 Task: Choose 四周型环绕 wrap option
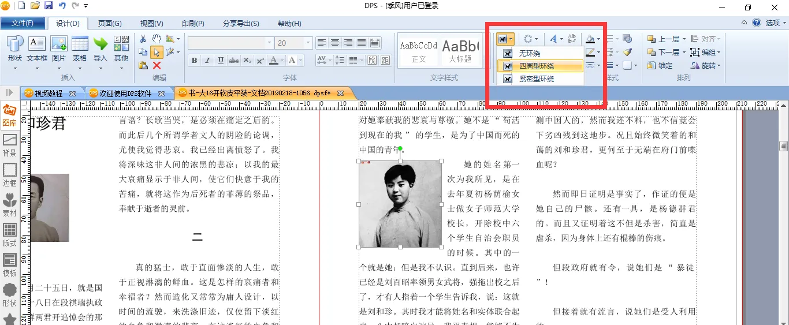pos(536,66)
